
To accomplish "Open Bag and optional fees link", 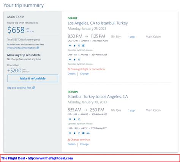I will [x=19, y=88].
